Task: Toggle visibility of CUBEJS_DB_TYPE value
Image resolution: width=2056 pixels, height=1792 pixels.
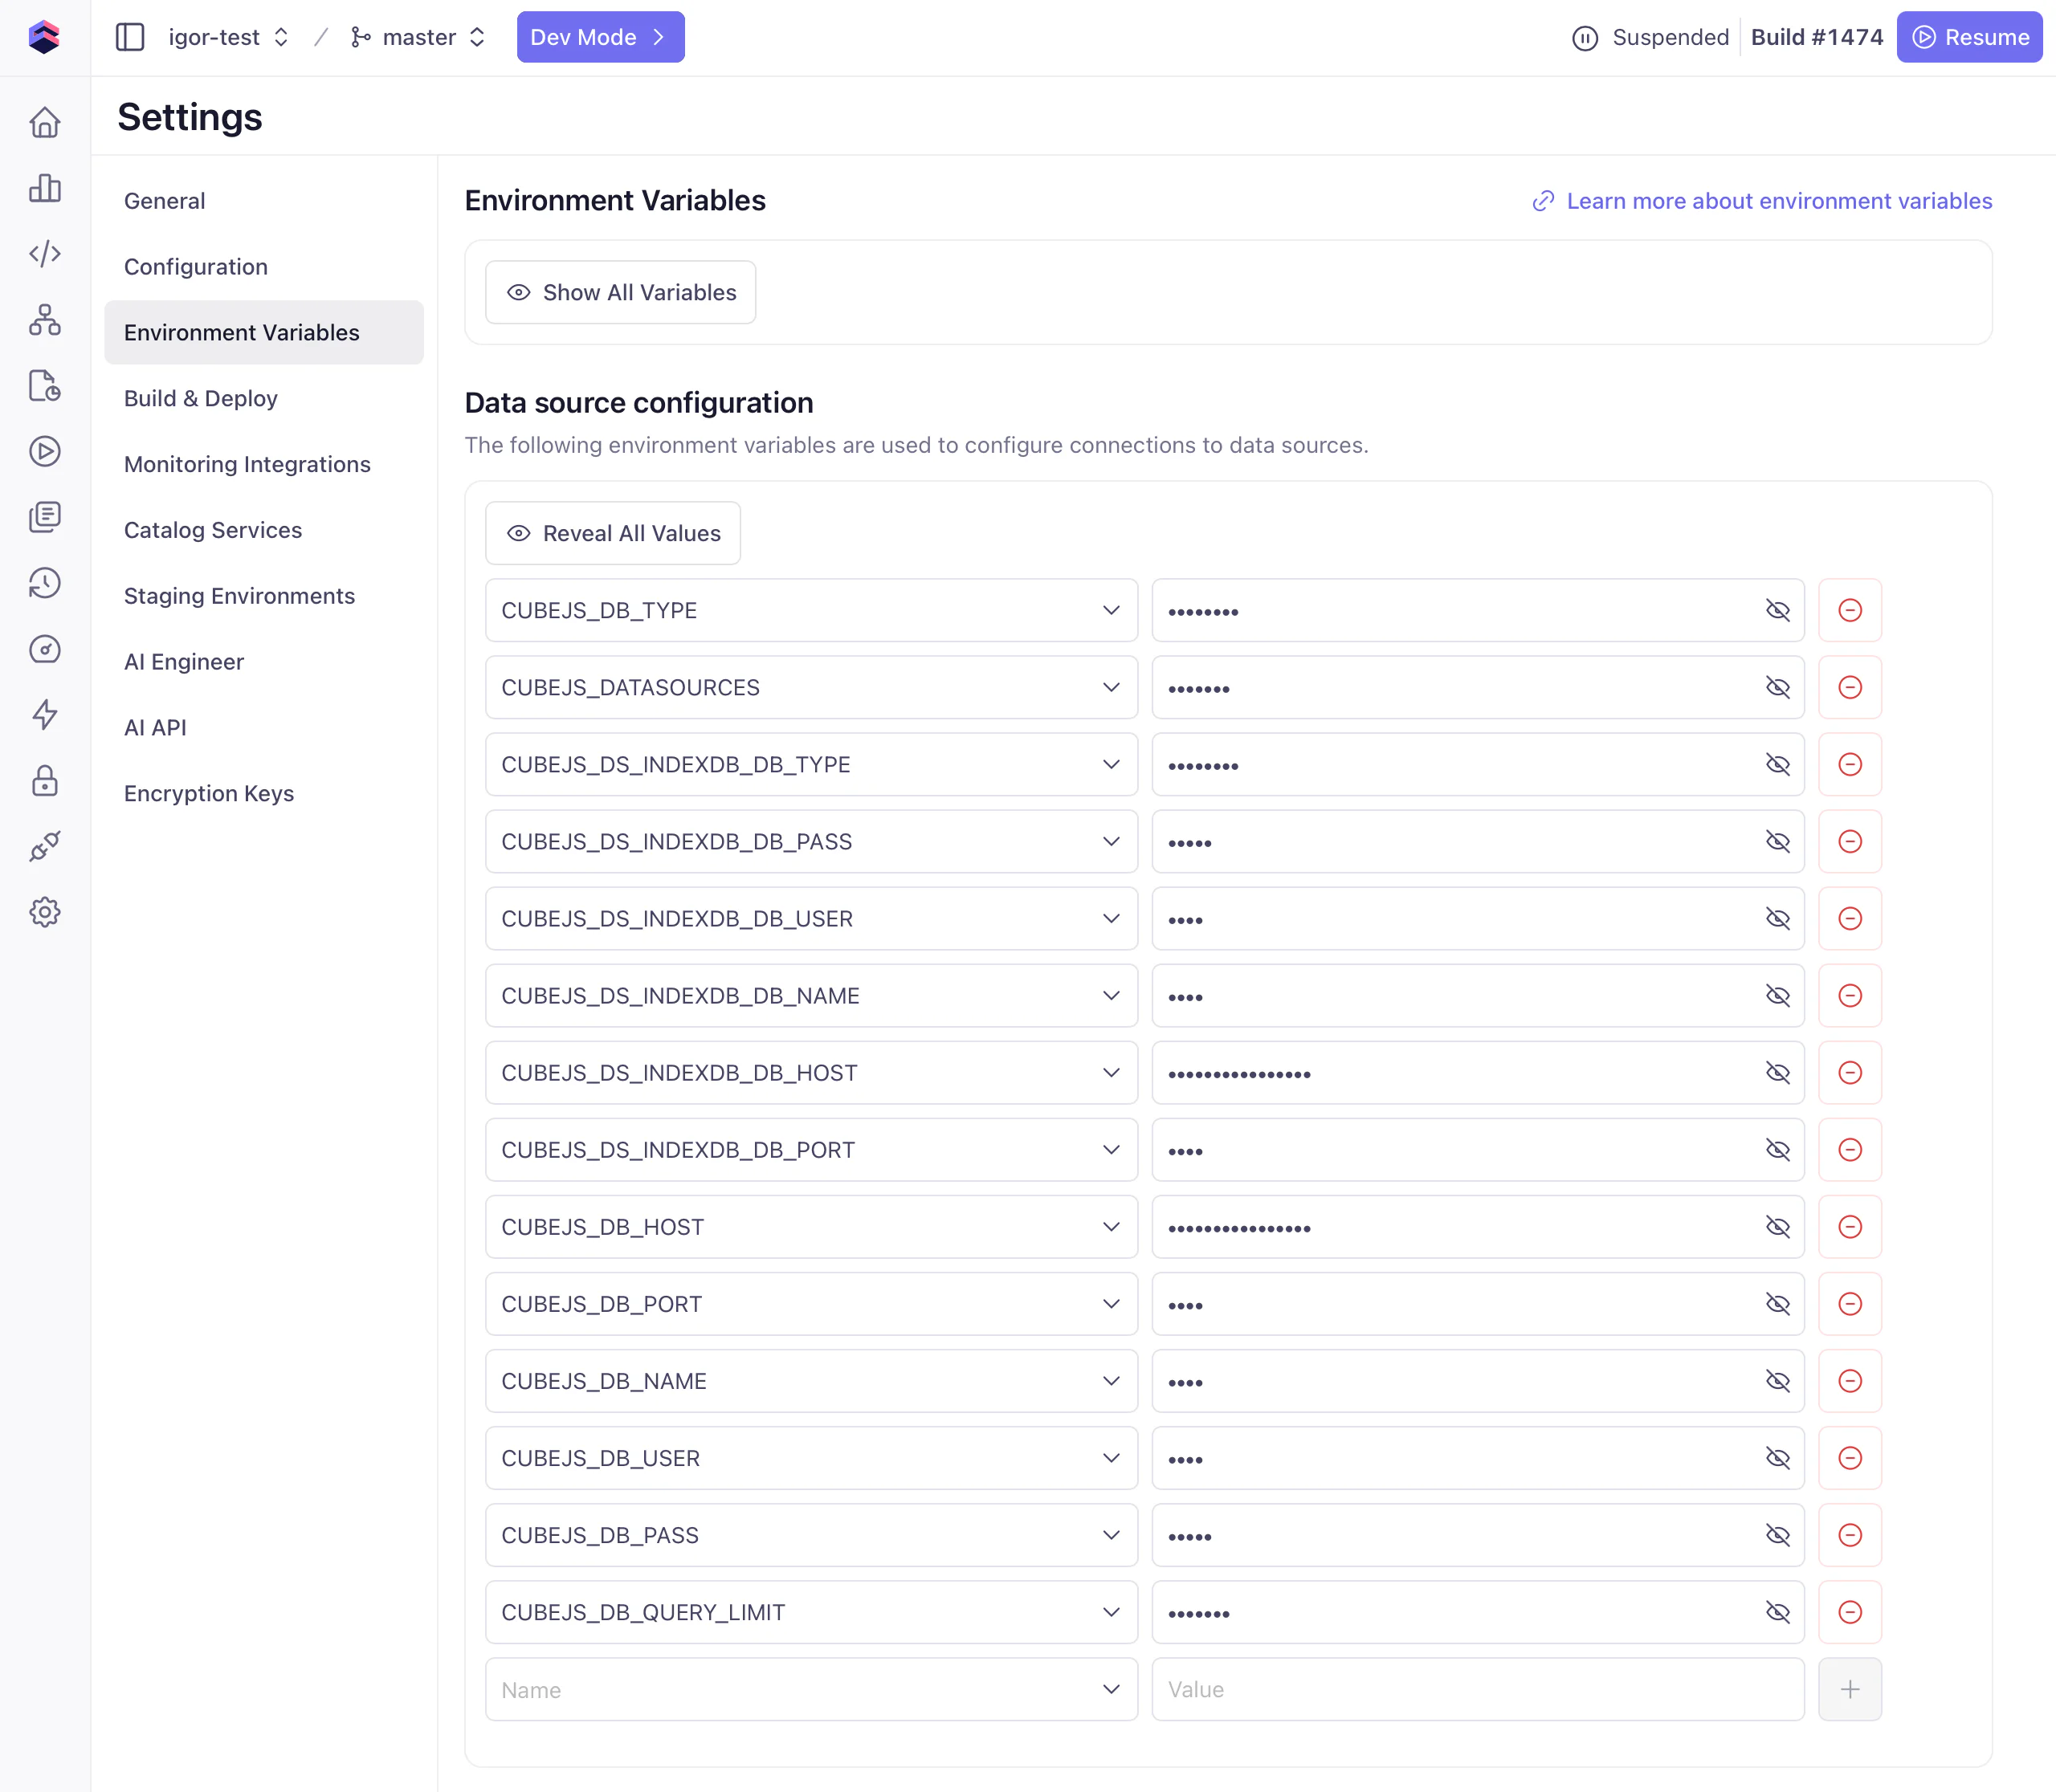Action: 1777,610
